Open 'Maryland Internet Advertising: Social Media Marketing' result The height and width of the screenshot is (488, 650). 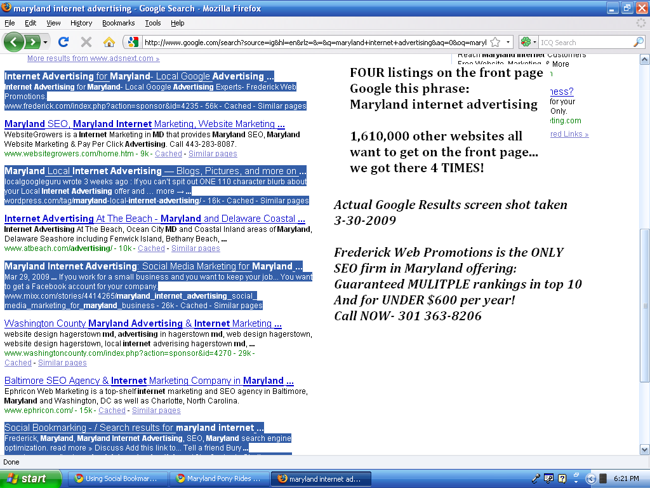click(154, 266)
